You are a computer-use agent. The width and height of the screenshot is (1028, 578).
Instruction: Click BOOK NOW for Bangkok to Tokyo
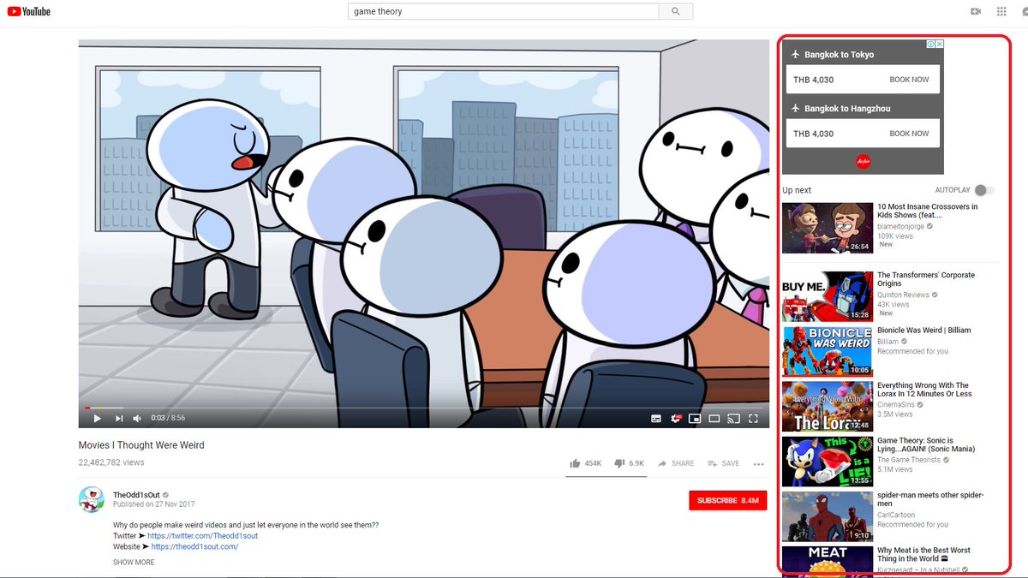click(909, 80)
